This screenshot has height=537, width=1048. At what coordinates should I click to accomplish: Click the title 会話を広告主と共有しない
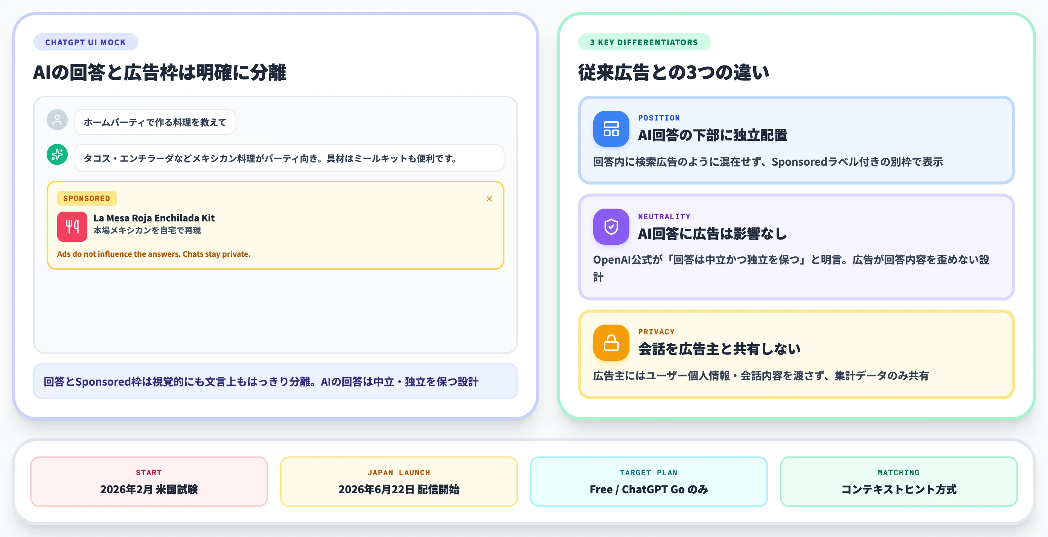click(x=719, y=348)
